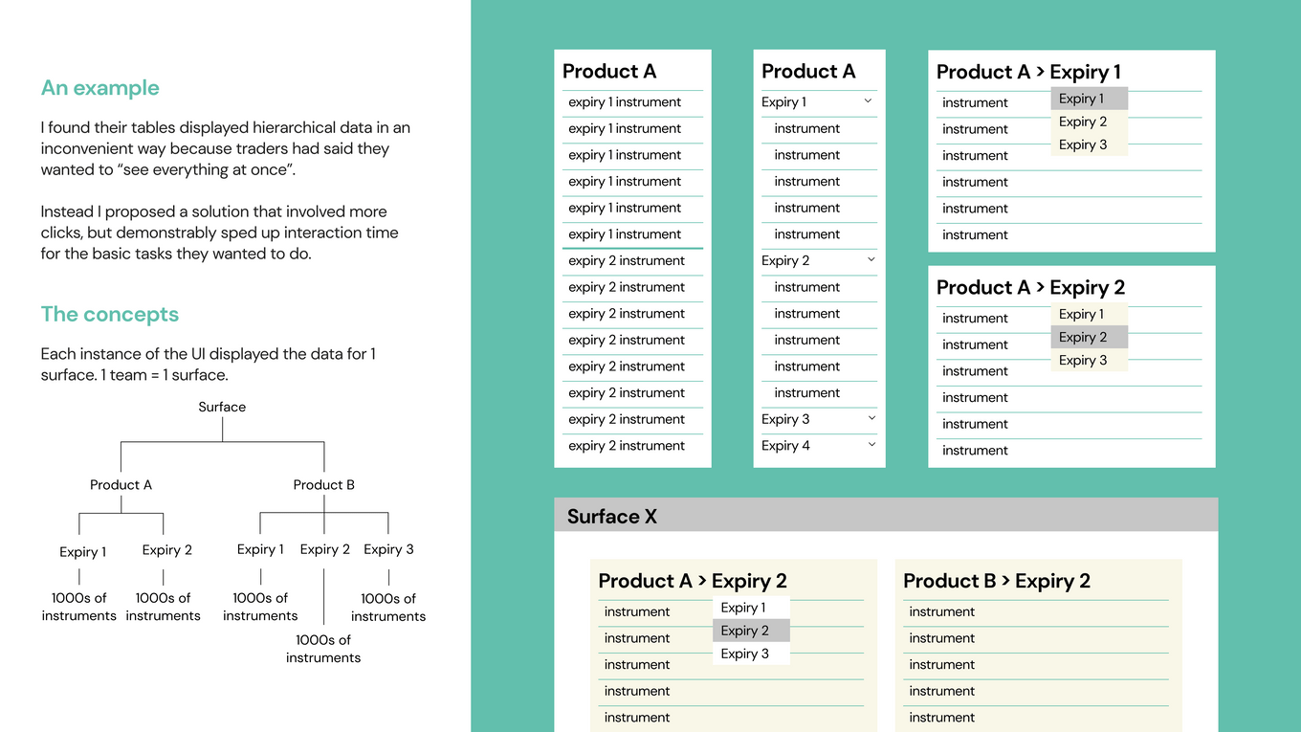Select Expiry 3 under Product B in diagram
This screenshot has width=1301, height=732.
388,549
